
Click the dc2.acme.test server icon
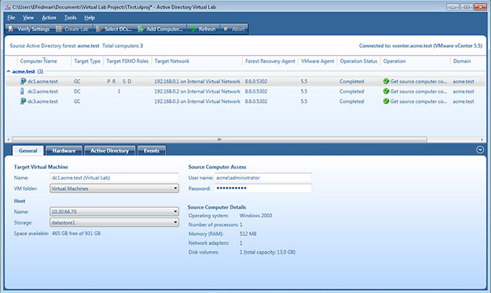pyautogui.click(x=22, y=91)
